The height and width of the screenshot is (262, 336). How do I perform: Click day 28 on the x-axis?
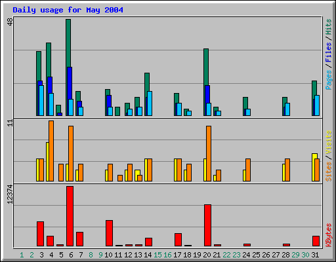tap(285, 255)
